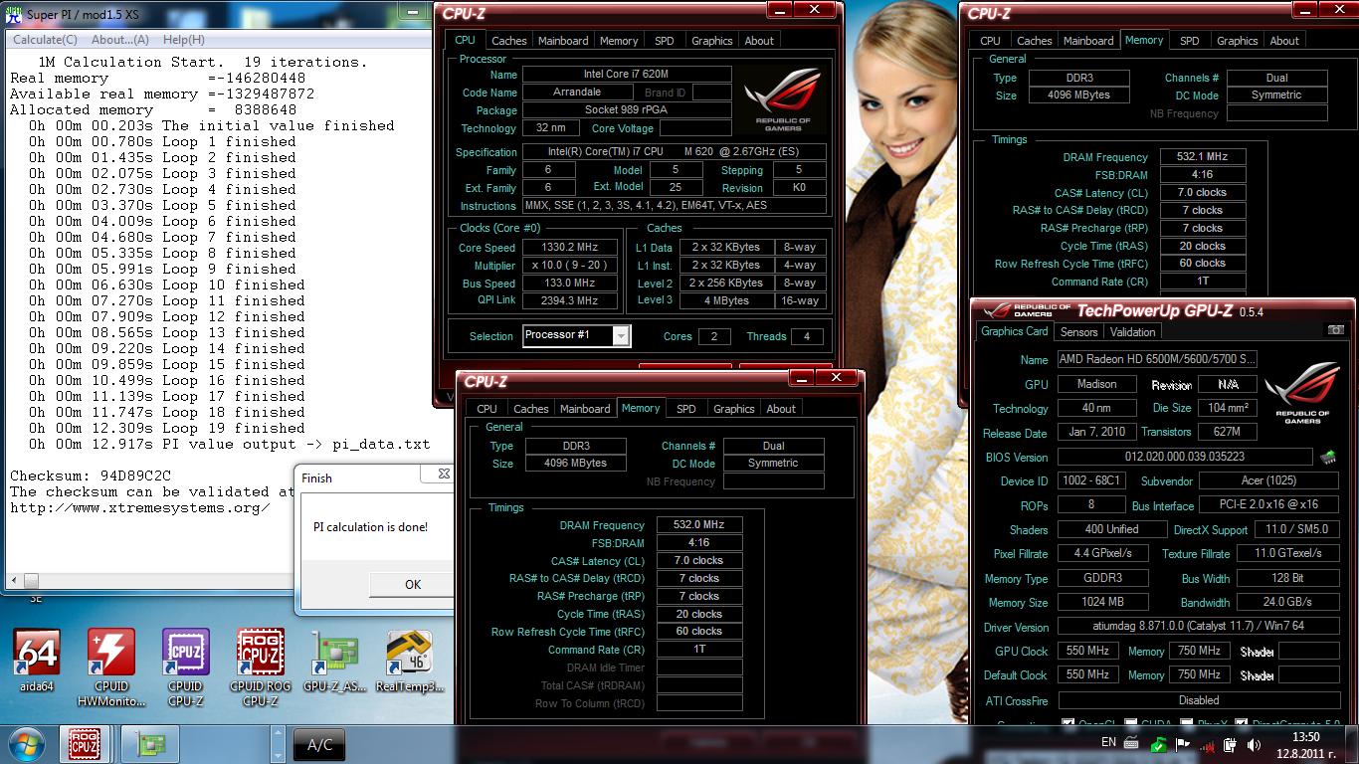
Task: Click the Super PI horizontal scrollbar thumb
Action: click(31, 581)
